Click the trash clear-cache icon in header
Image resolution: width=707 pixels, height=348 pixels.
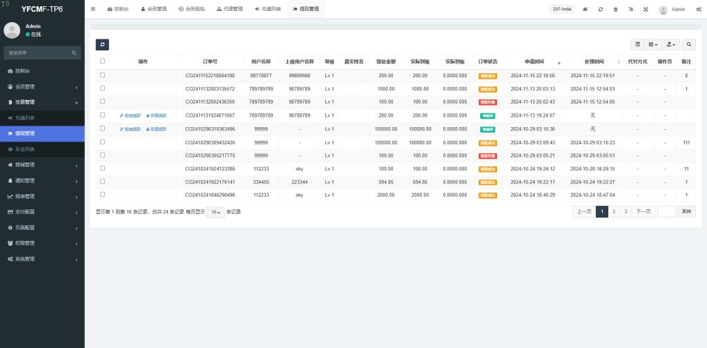coord(615,10)
